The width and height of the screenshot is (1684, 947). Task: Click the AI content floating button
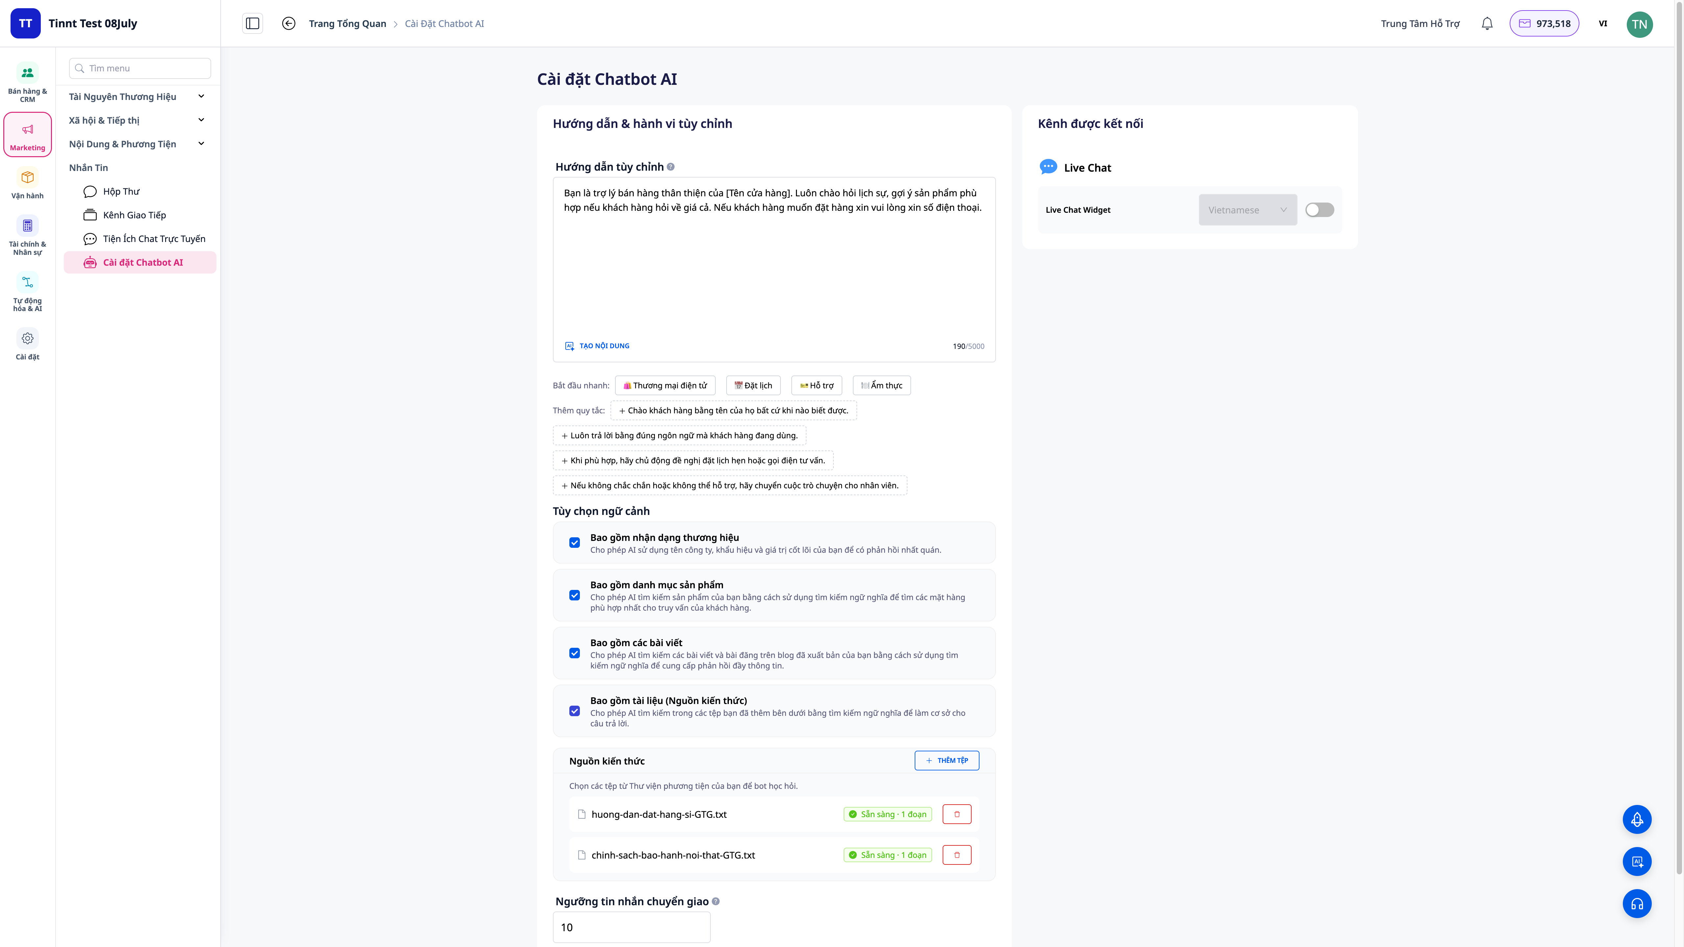click(x=1637, y=862)
